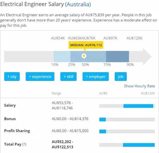Select the 10% to 25% percentile segment
The height and width of the screenshot is (153, 159).
coord(62,57)
